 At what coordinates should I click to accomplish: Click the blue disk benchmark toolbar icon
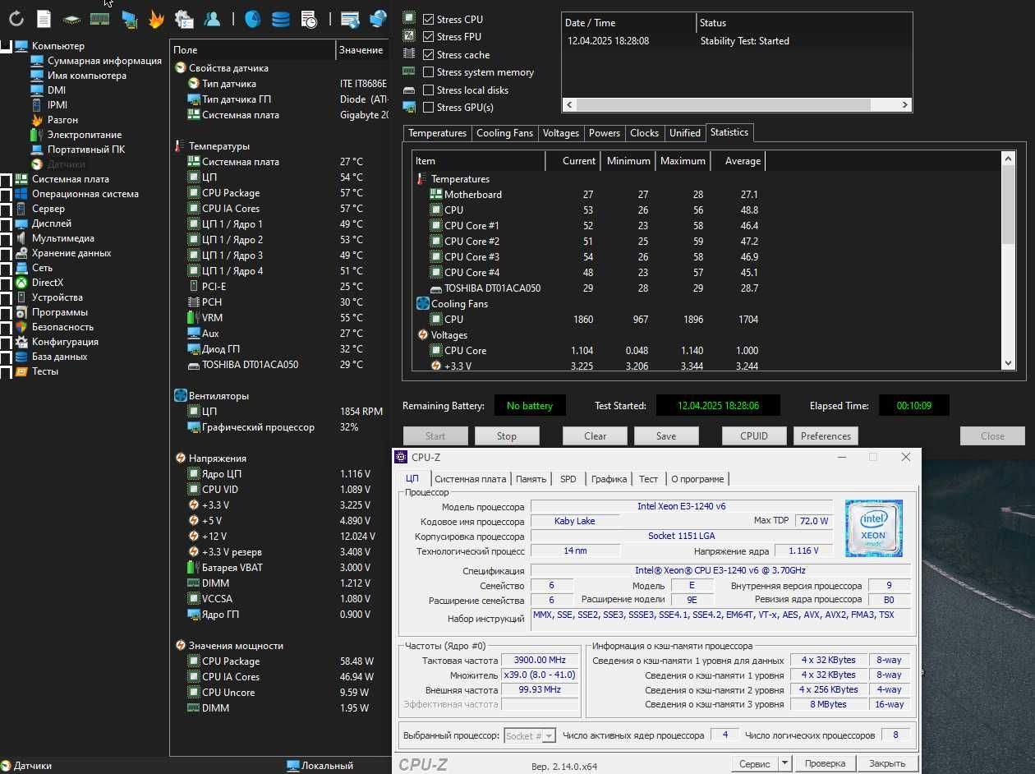click(x=252, y=18)
